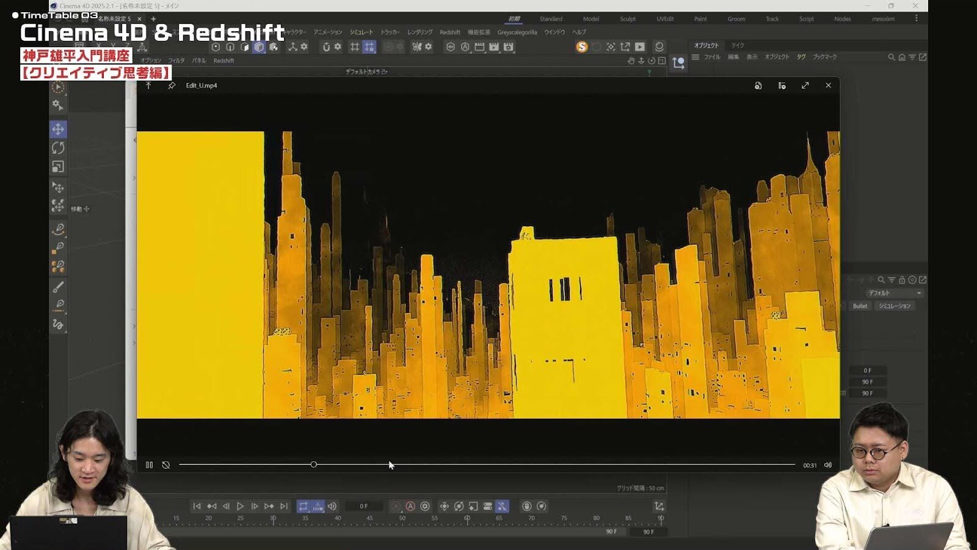Toggle the Bullet simulation button in the right panel
Image resolution: width=977 pixels, height=550 pixels.
[x=860, y=306]
